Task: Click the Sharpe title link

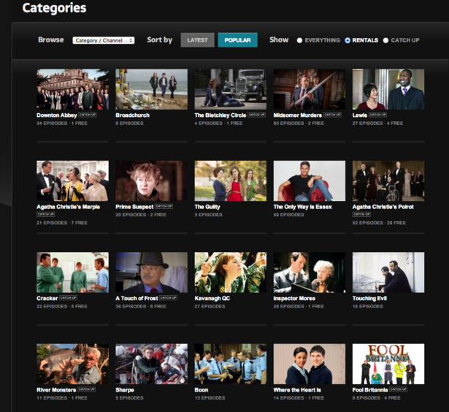Action: coord(125,390)
